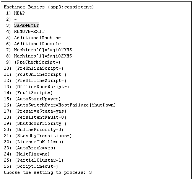Screen dimensions: 192x180
Task: Open the PostOnlineScript setting
Action: pos(41,74)
